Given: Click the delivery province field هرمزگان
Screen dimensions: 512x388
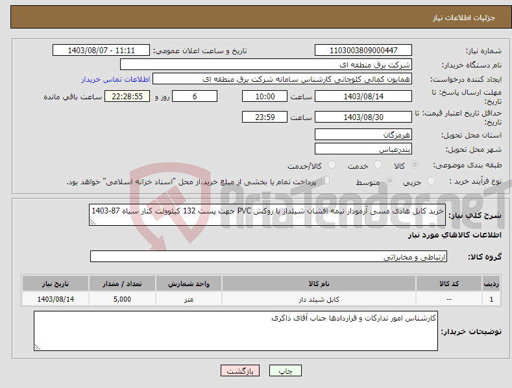Looking at the screenshot, I should [363, 134].
